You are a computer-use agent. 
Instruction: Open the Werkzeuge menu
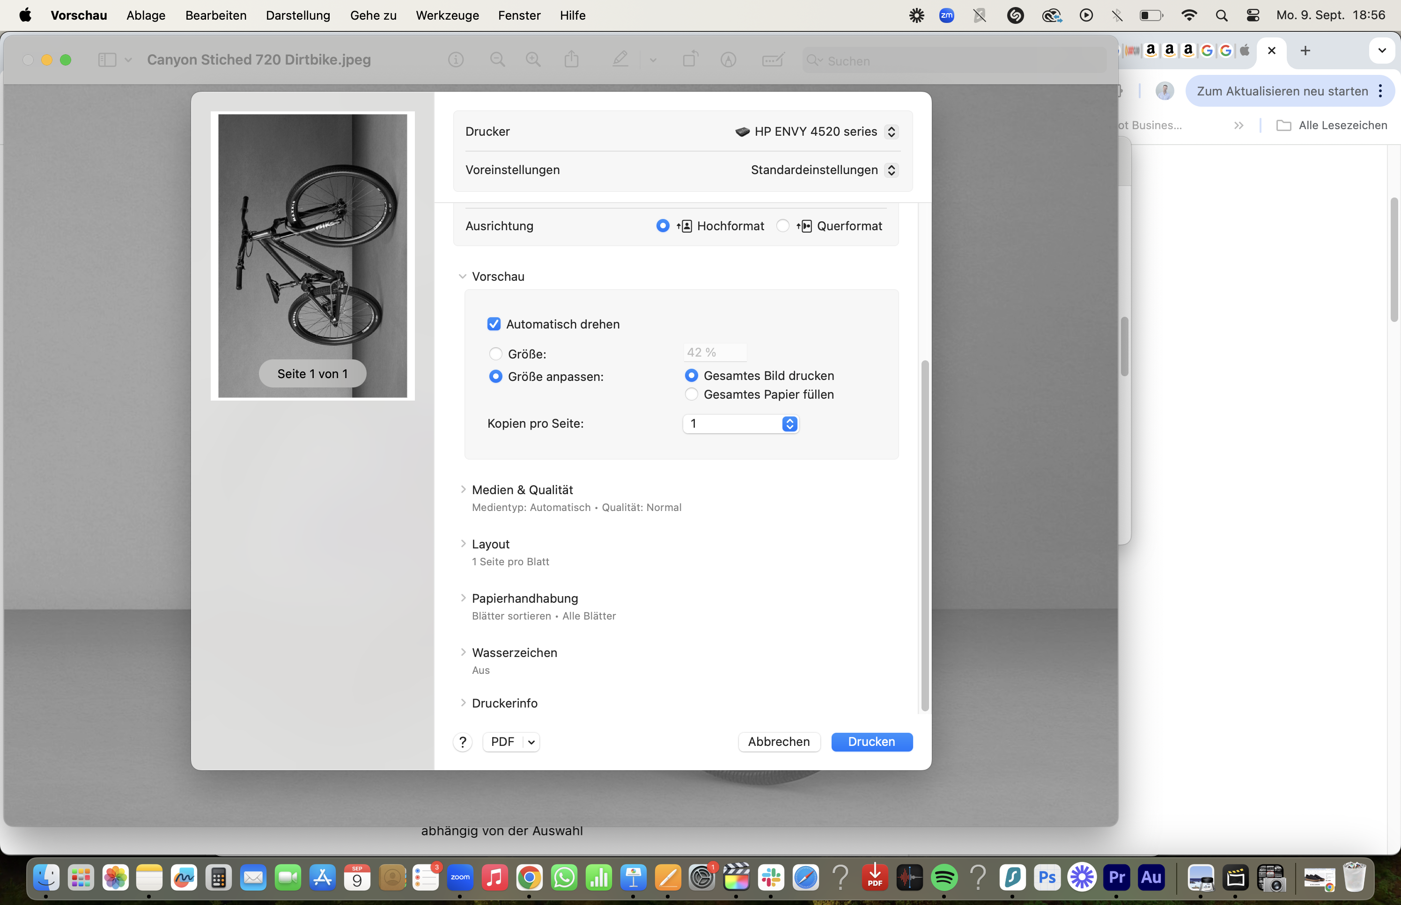point(447,15)
